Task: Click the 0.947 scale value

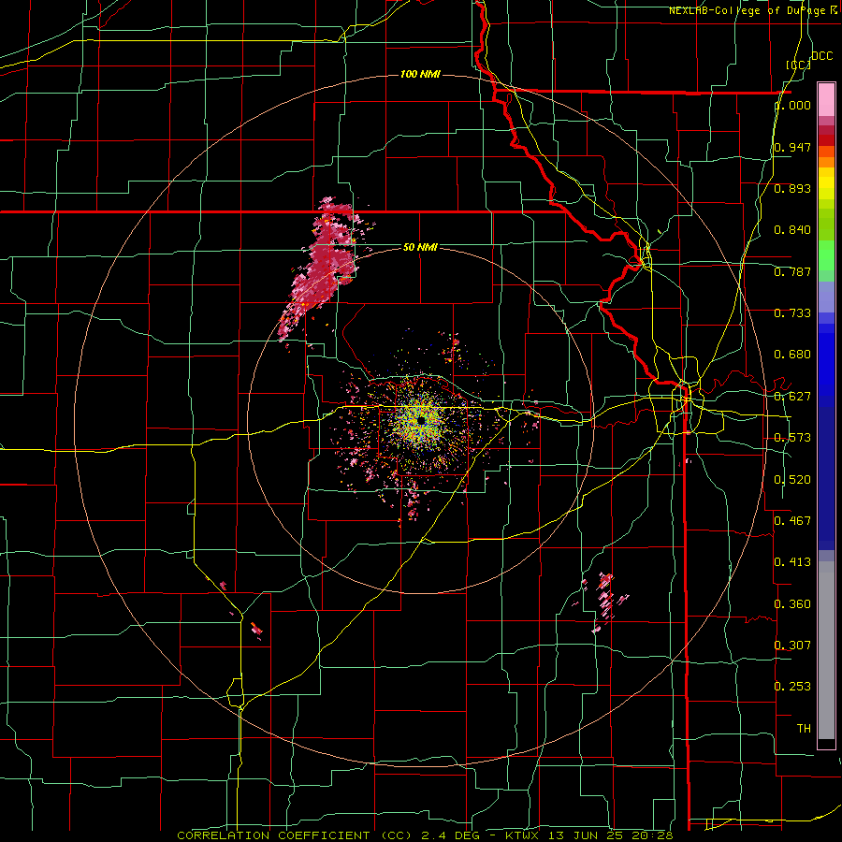Action: click(792, 147)
